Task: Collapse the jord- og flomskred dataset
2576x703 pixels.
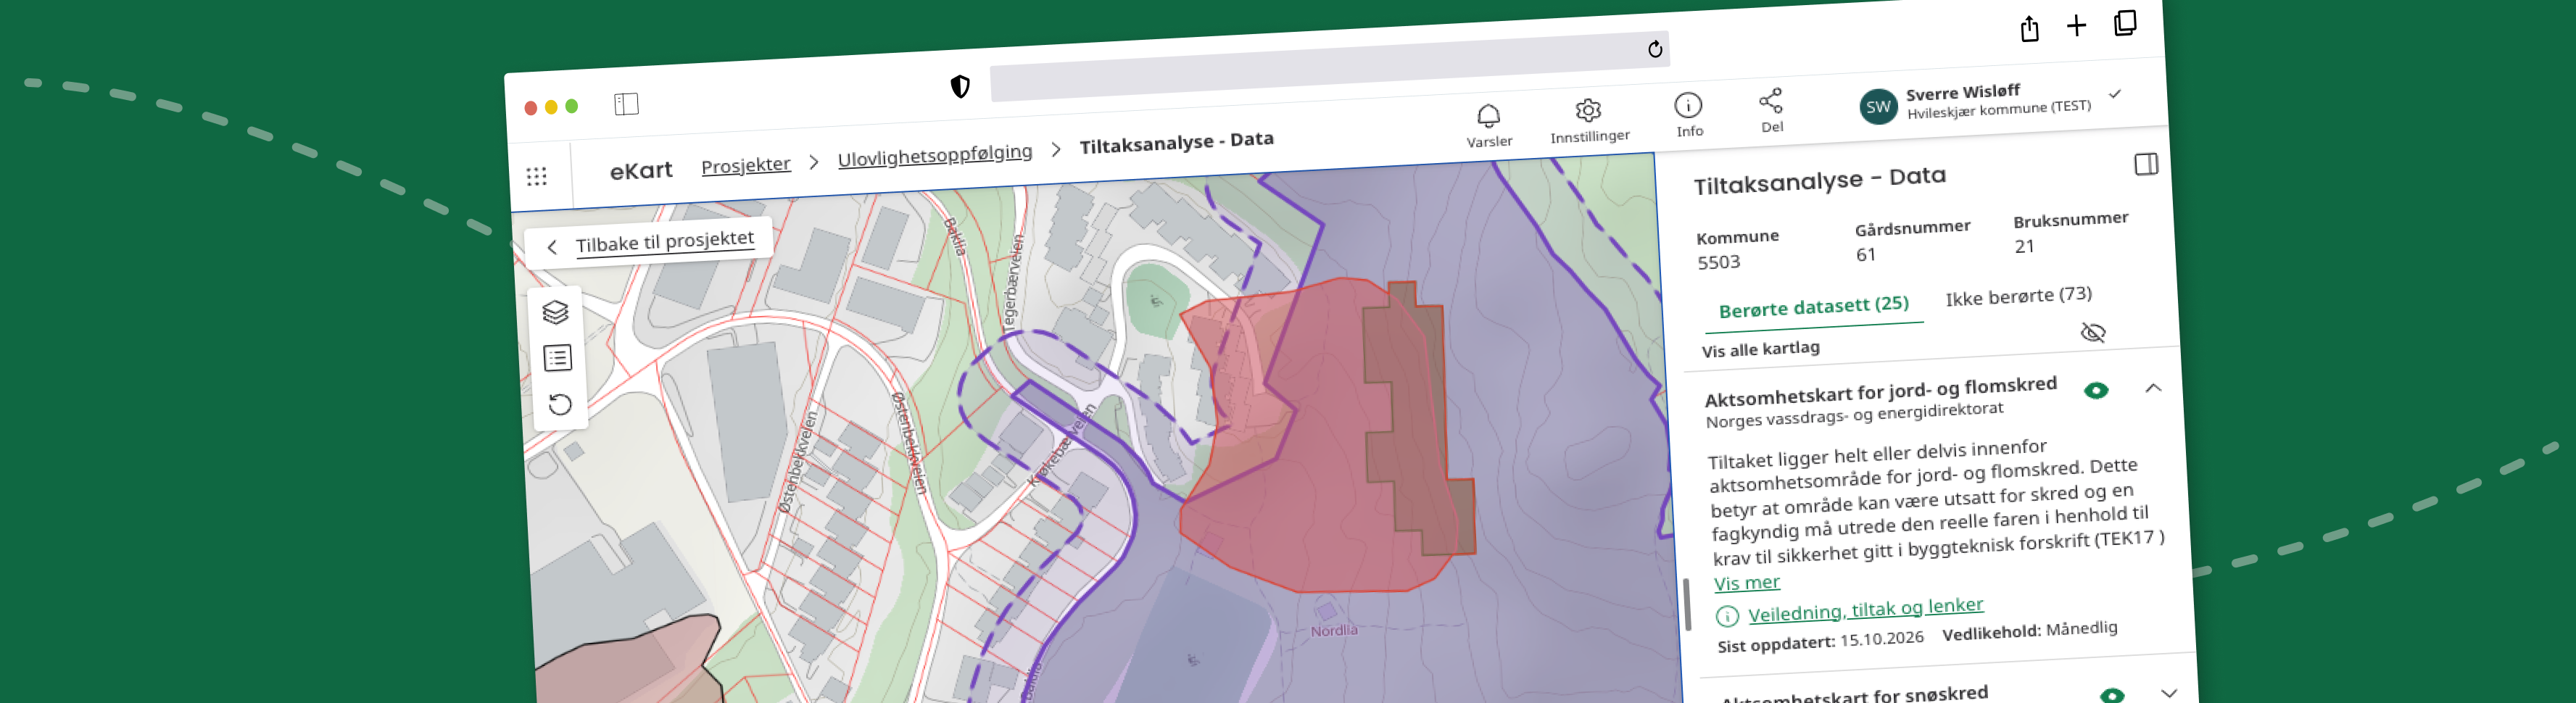Action: click(2153, 387)
